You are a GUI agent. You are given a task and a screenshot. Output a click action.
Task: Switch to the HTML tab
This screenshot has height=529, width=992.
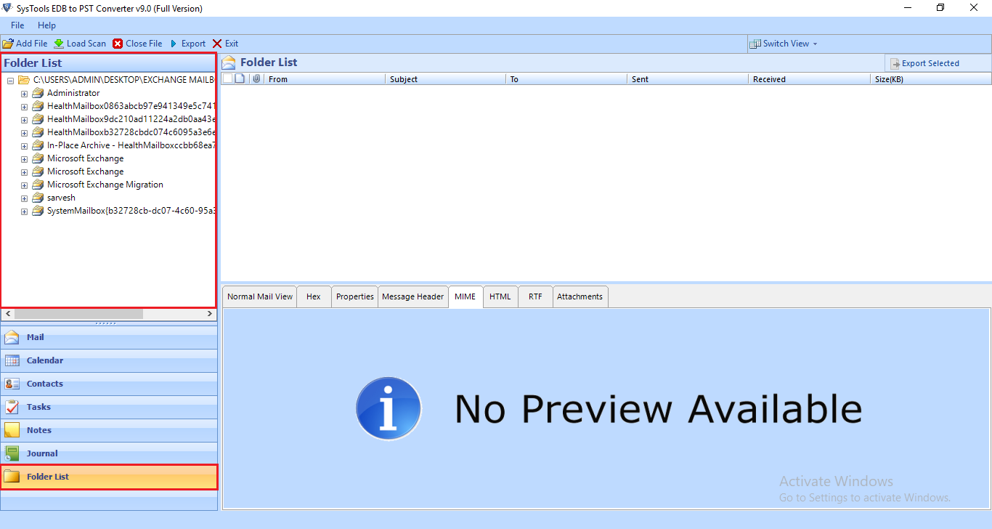pyautogui.click(x=500, y=296)
